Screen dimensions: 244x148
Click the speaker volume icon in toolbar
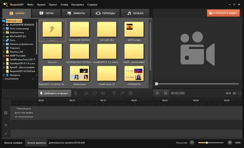tap(103, 93)
